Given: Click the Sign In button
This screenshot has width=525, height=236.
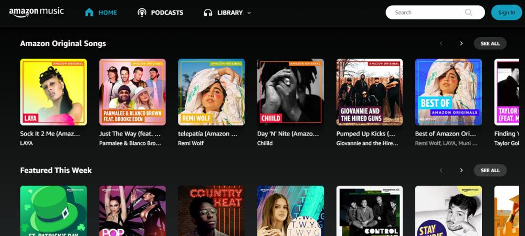Looking at the screenshot, I should (507, 13).
